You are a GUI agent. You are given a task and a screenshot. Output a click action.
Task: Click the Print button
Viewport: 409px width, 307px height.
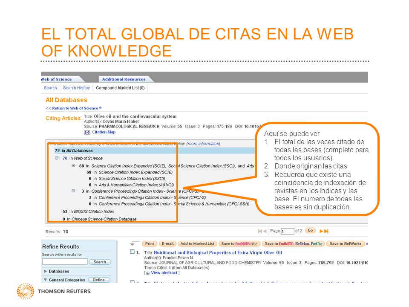tap(150, 243)
